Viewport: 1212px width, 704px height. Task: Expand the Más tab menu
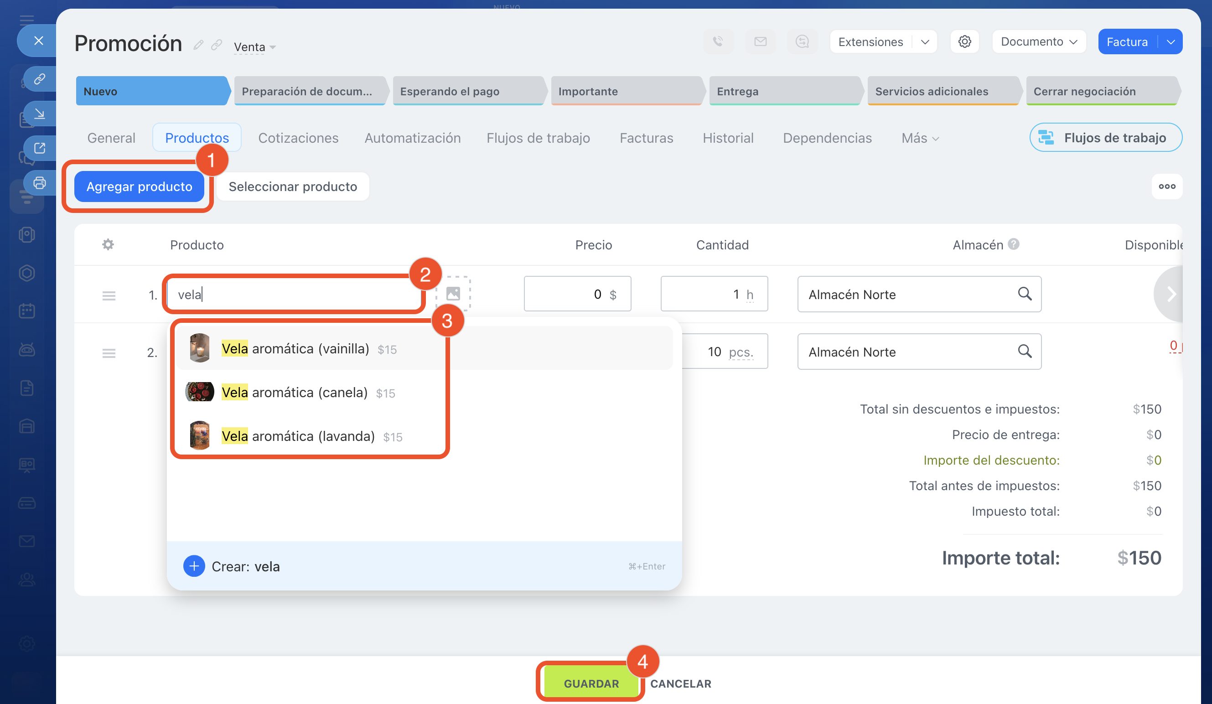pyautogui.click(x=920, y=139)
